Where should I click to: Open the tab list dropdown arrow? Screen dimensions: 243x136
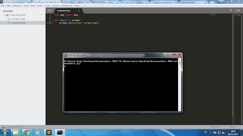pyautogui.click(x=231, y=10)
